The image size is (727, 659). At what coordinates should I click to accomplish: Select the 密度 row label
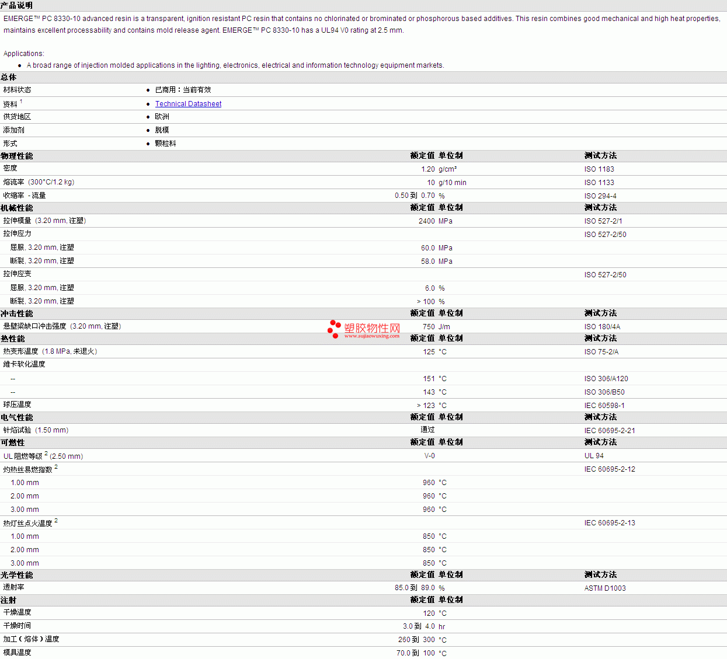(x=11, y=168)
